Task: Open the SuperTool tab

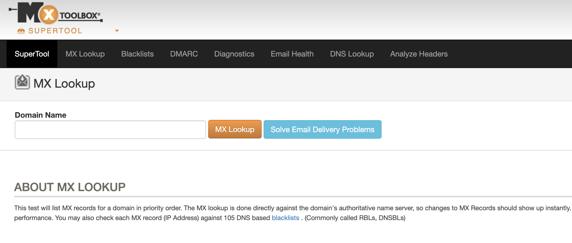Action: [32, 54]
